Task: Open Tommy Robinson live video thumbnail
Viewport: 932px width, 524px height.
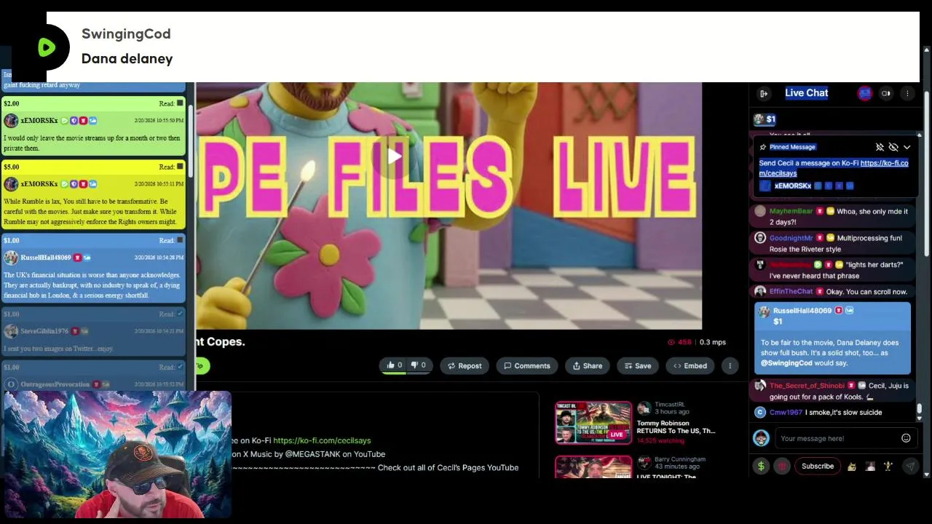Action: click(x=593, y=423)
